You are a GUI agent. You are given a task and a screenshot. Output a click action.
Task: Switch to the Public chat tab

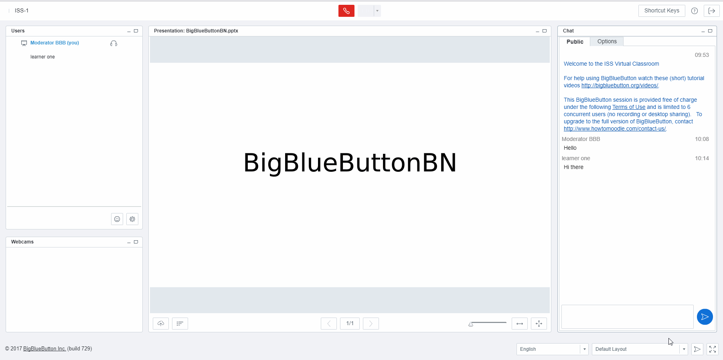point(575,42)
